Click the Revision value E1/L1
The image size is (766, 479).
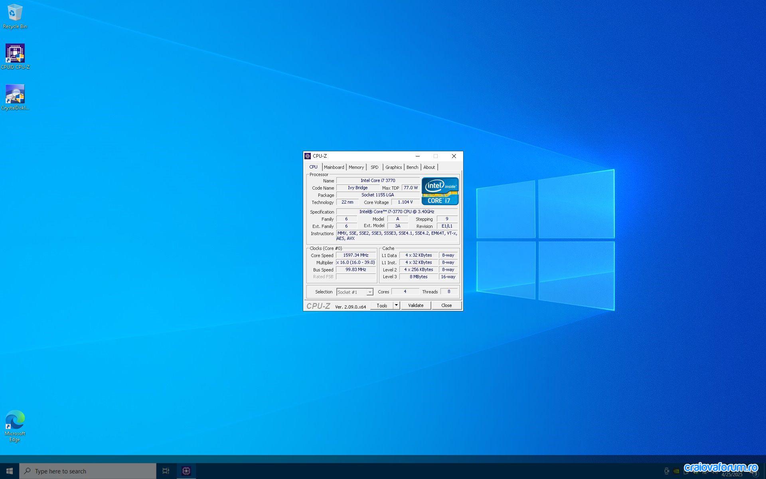447,226
